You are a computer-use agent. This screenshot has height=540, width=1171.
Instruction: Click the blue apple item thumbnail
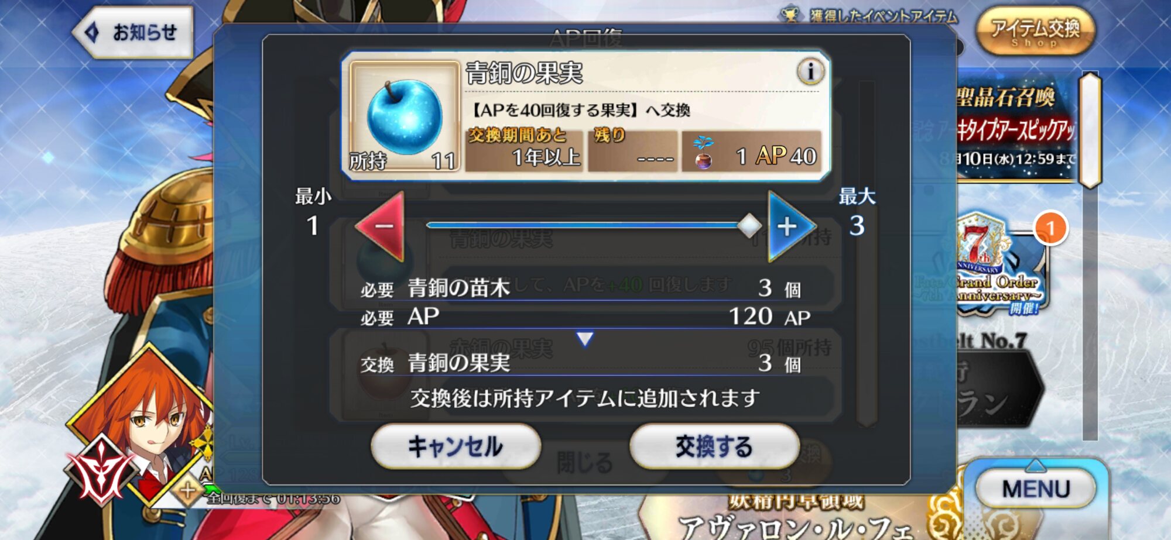(x=404, y=115)
